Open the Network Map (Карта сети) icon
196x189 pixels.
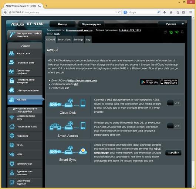[x=11, y=53]
